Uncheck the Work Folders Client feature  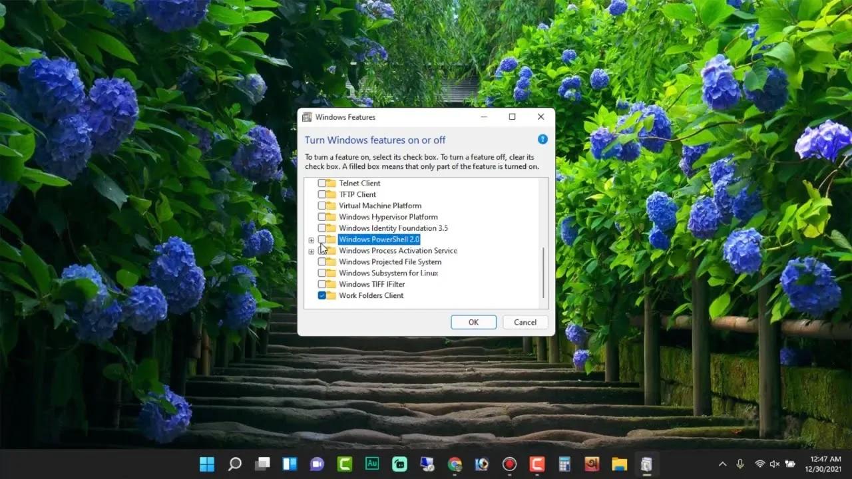[322, 295]
